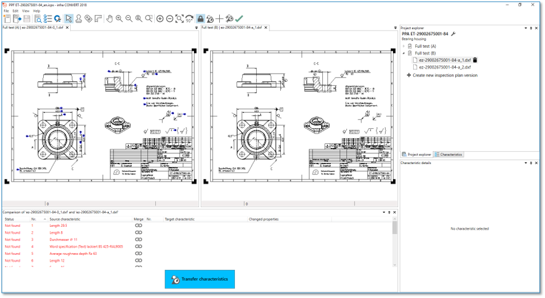Activate the stamp tool in toolbar

[78, 18]
